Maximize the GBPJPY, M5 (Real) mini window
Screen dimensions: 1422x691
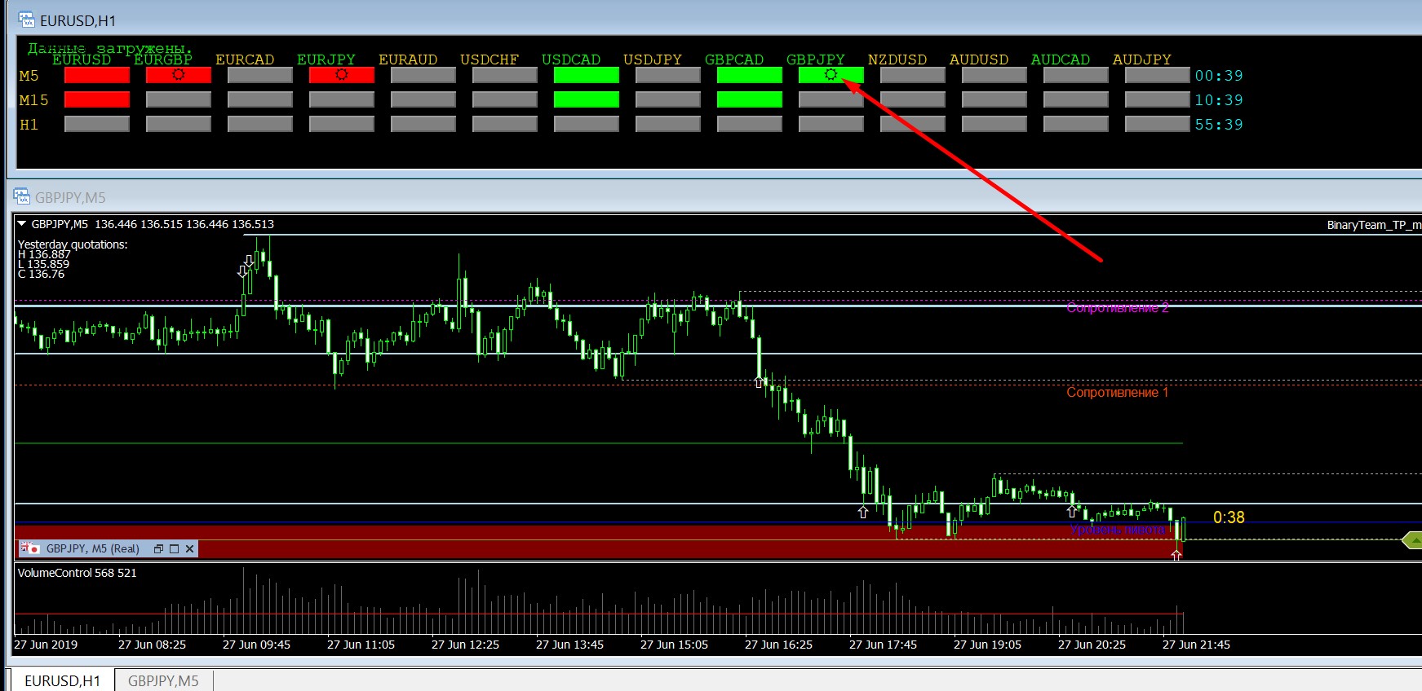click(174, 549)
